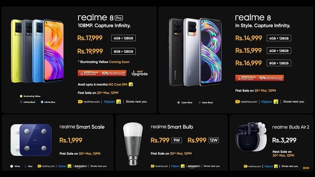Image resolution: width=315 pixels, height=177 pixels.
Task: Click the Flipkart No Cost EMI icon
Action: 131,84
